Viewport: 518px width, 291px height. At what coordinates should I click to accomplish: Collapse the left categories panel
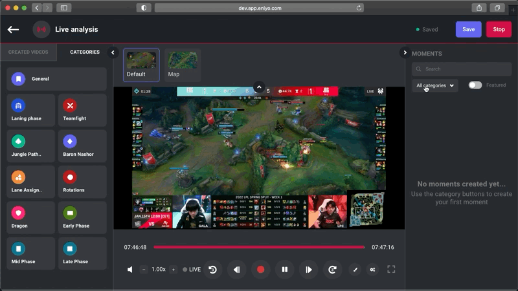click(113, 52)
